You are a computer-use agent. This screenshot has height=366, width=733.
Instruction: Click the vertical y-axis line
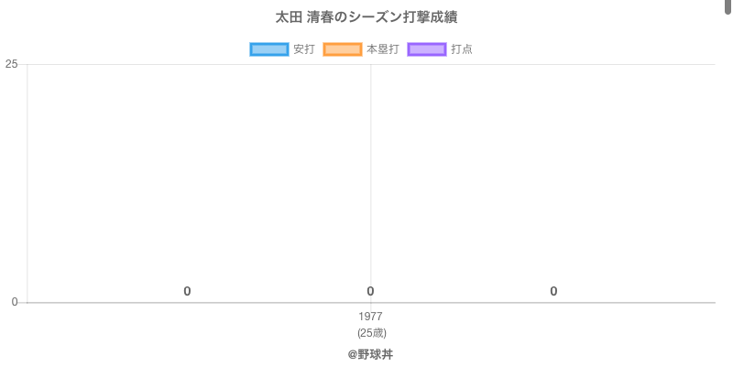tap(27, 183)
